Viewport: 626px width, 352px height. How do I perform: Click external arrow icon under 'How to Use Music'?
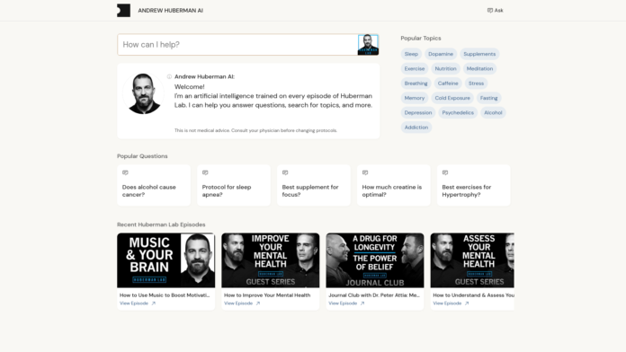[x=153, y=304]
